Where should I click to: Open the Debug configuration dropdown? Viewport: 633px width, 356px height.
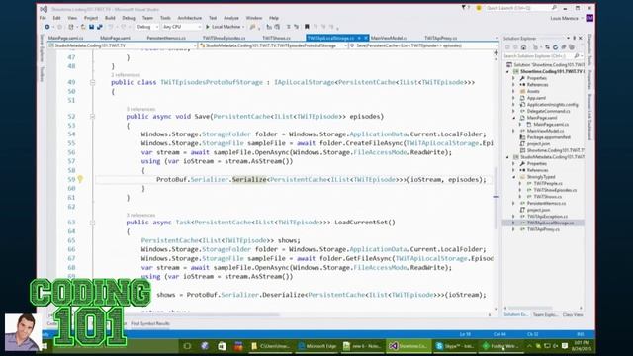pyautogui.click(x=147, y=27)
